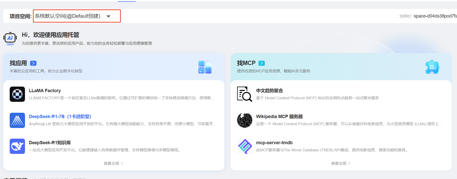Click the 一站式大模型应用开发平台 description text

105,150
